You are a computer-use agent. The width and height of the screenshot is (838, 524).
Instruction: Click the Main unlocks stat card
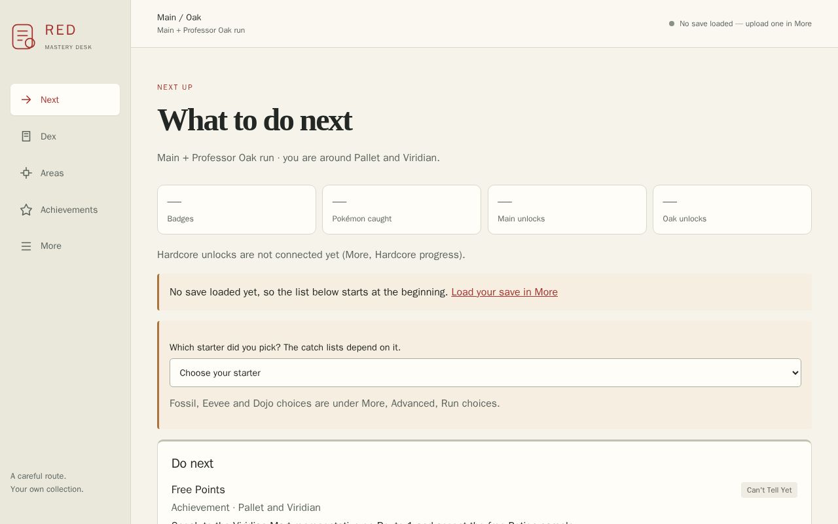[567, 210]
